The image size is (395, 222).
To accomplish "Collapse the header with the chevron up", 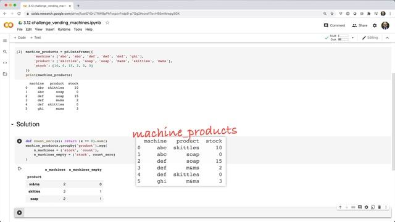I will point(387,38).
